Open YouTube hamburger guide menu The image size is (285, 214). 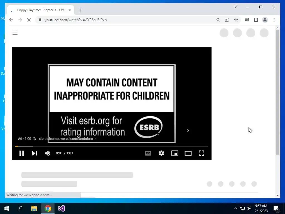pos(15,33)
